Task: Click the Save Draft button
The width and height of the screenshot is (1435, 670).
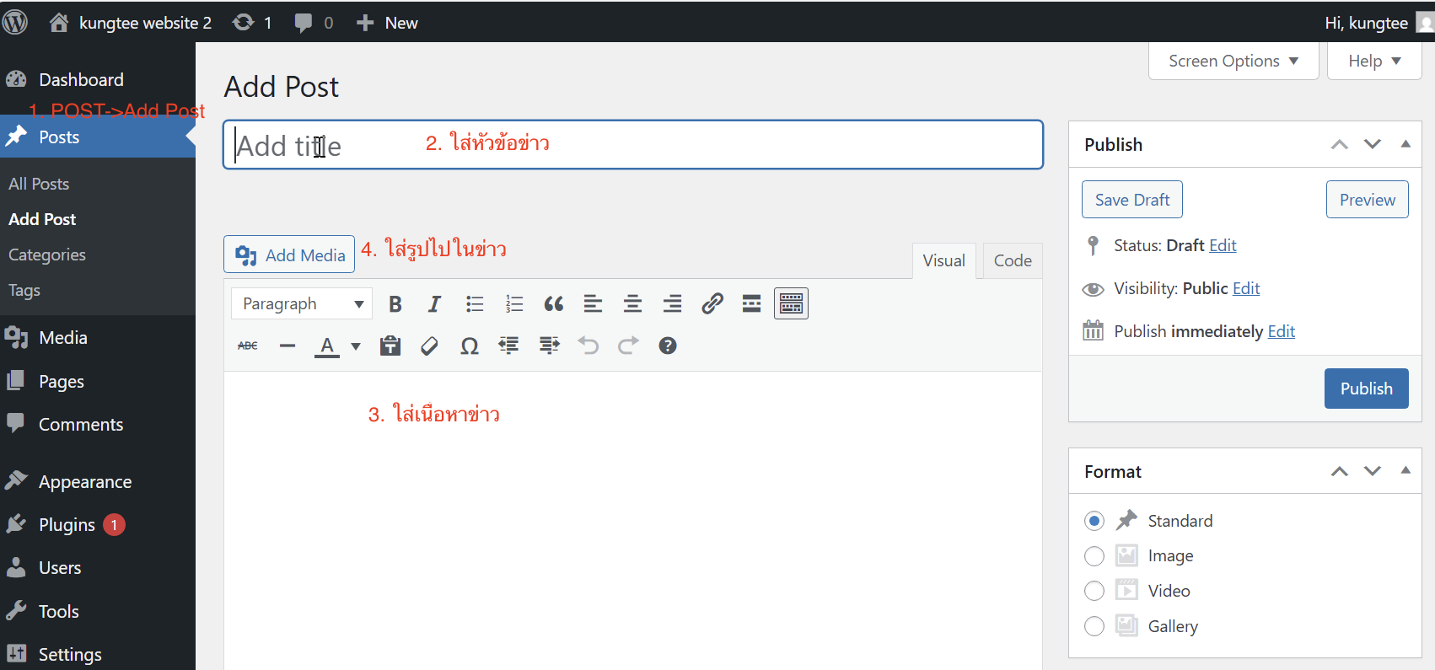Action: point(1131,200)
